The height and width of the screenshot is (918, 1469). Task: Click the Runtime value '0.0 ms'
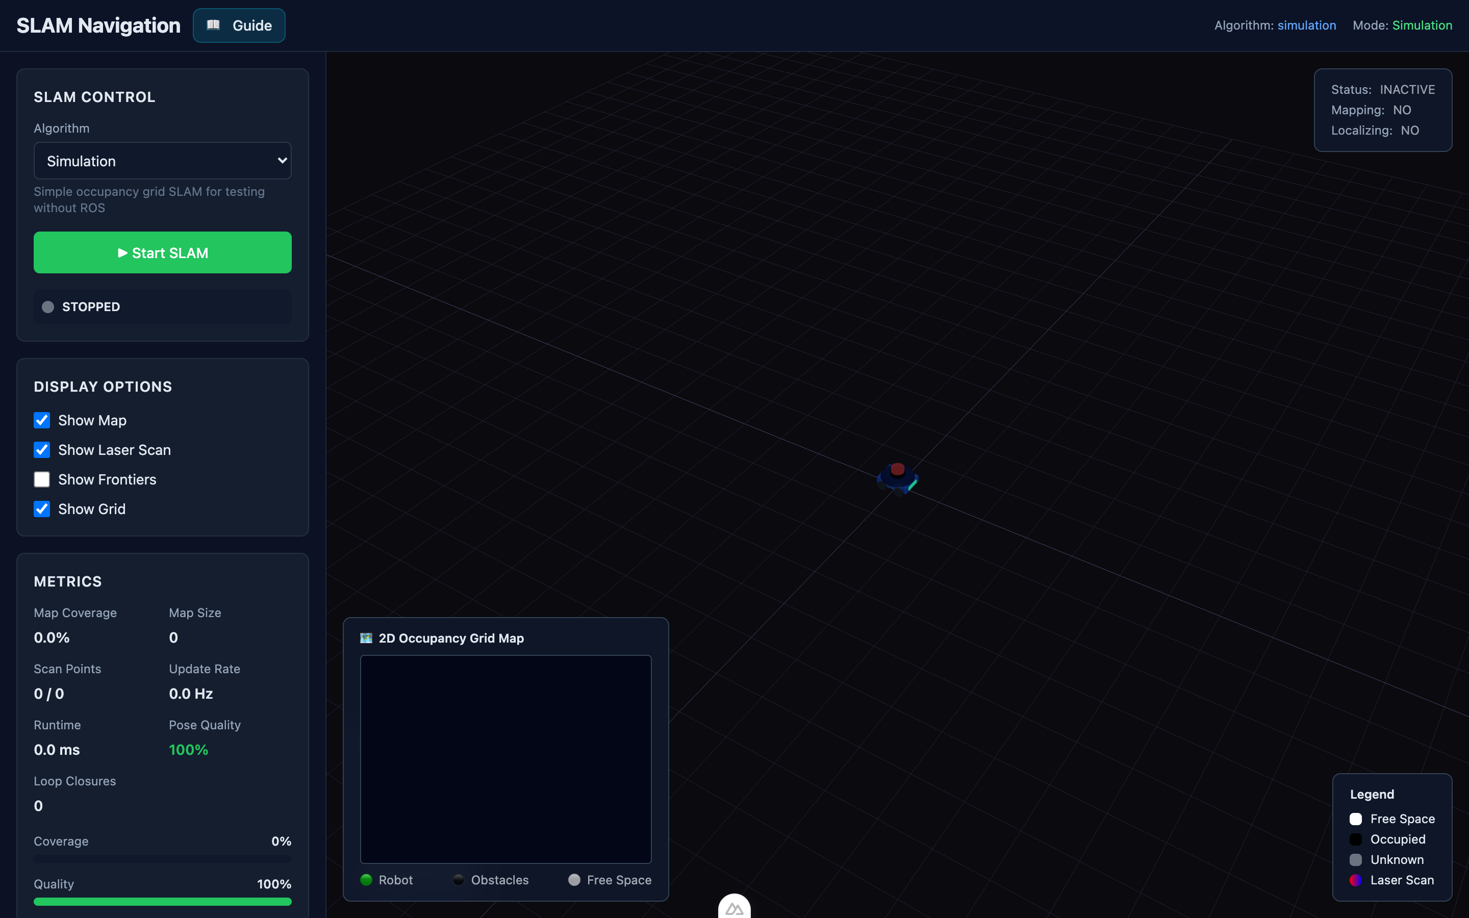[57, 750]
